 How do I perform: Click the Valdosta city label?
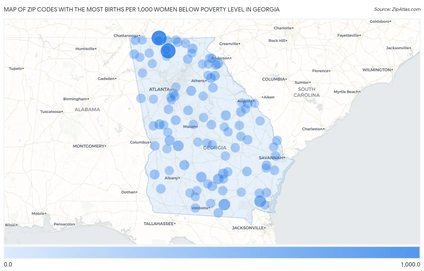coord(200,208)
